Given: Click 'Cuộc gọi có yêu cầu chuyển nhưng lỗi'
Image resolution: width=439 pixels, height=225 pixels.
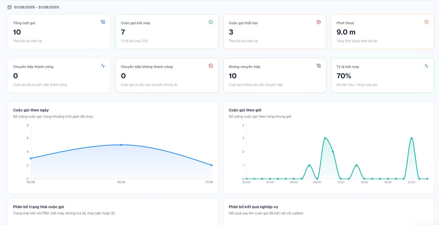Looking at the screenshot, I should 149,85.
